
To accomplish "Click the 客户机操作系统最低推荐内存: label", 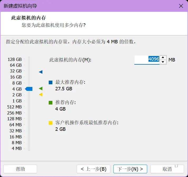I will coord(87,123).
